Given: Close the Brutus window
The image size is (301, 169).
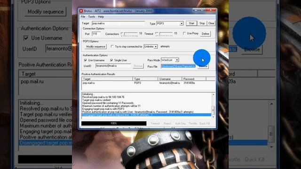Looking at the screenshot, I should point(211,10).
